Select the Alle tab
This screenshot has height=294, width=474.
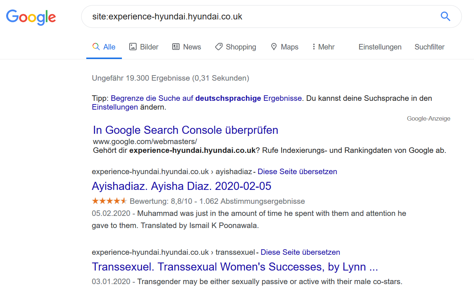pos(104,47)
